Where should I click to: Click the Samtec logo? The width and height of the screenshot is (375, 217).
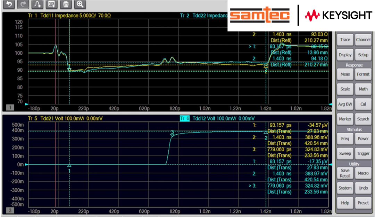coord(260,15)
